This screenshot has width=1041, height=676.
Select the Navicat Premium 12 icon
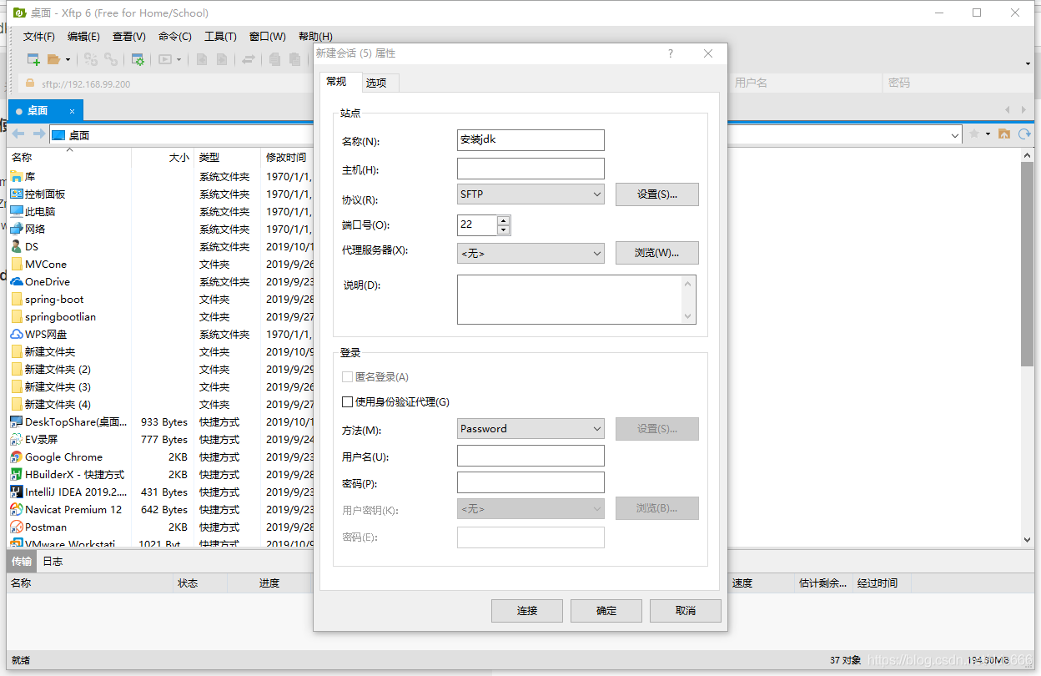click(16, 510)
